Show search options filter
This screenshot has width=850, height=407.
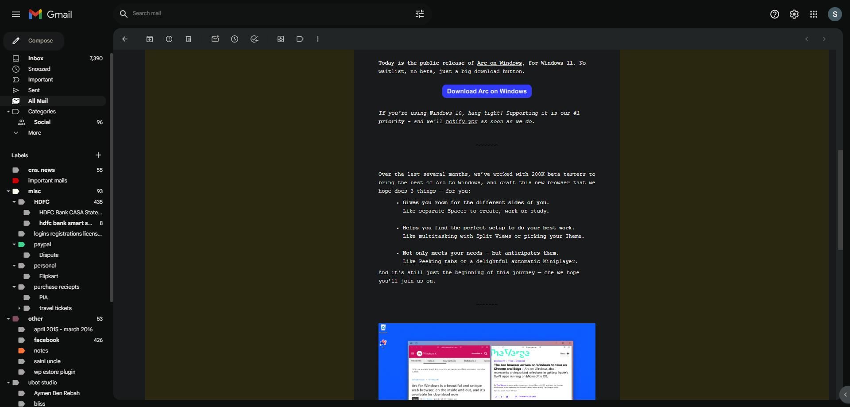[x=419, y=14]
